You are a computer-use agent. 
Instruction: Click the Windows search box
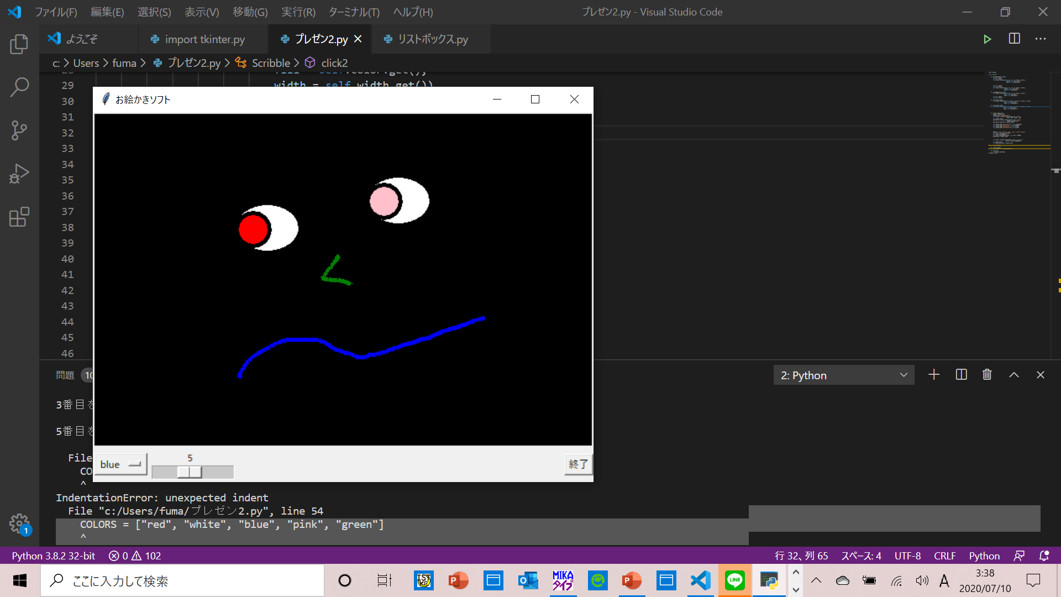pos(182,580)
